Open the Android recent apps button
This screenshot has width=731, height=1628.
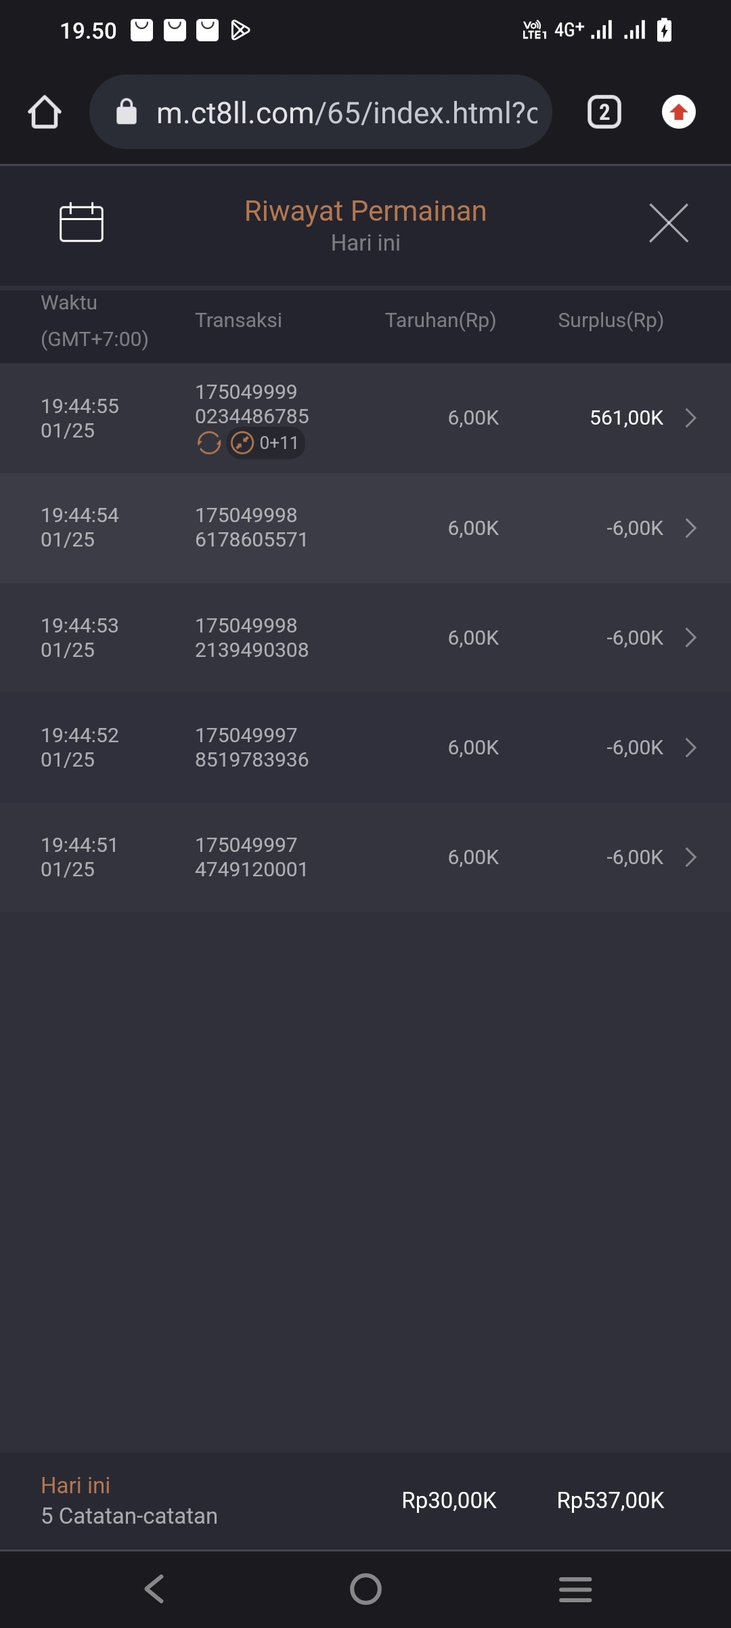click(575, 1589)
